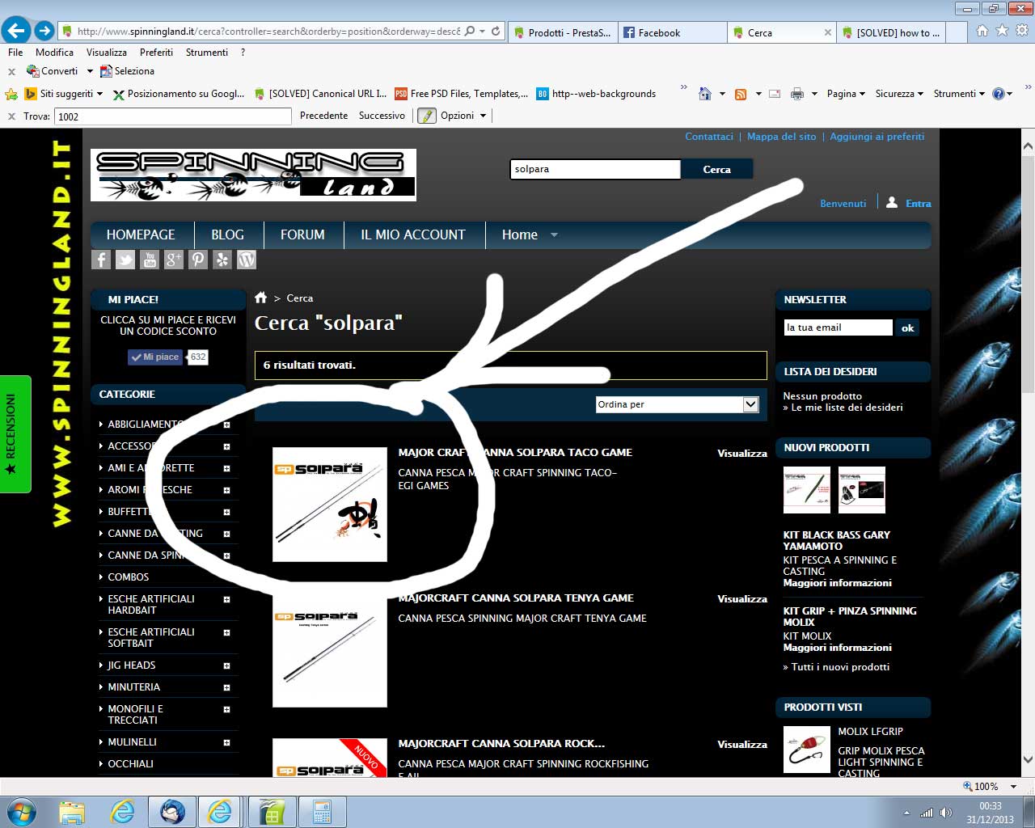Click the browser Forward arrow button
Viewport: 1035px width, 828px height.
tap(44, 32)
